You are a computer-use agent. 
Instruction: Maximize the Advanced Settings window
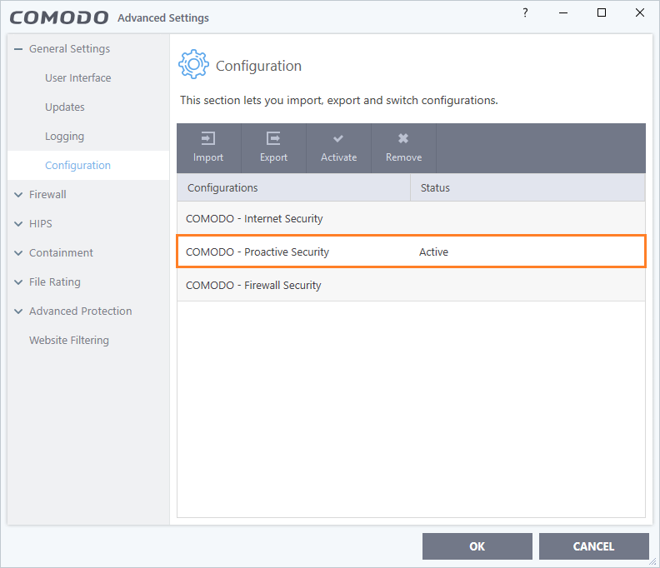tap(602, 12)
